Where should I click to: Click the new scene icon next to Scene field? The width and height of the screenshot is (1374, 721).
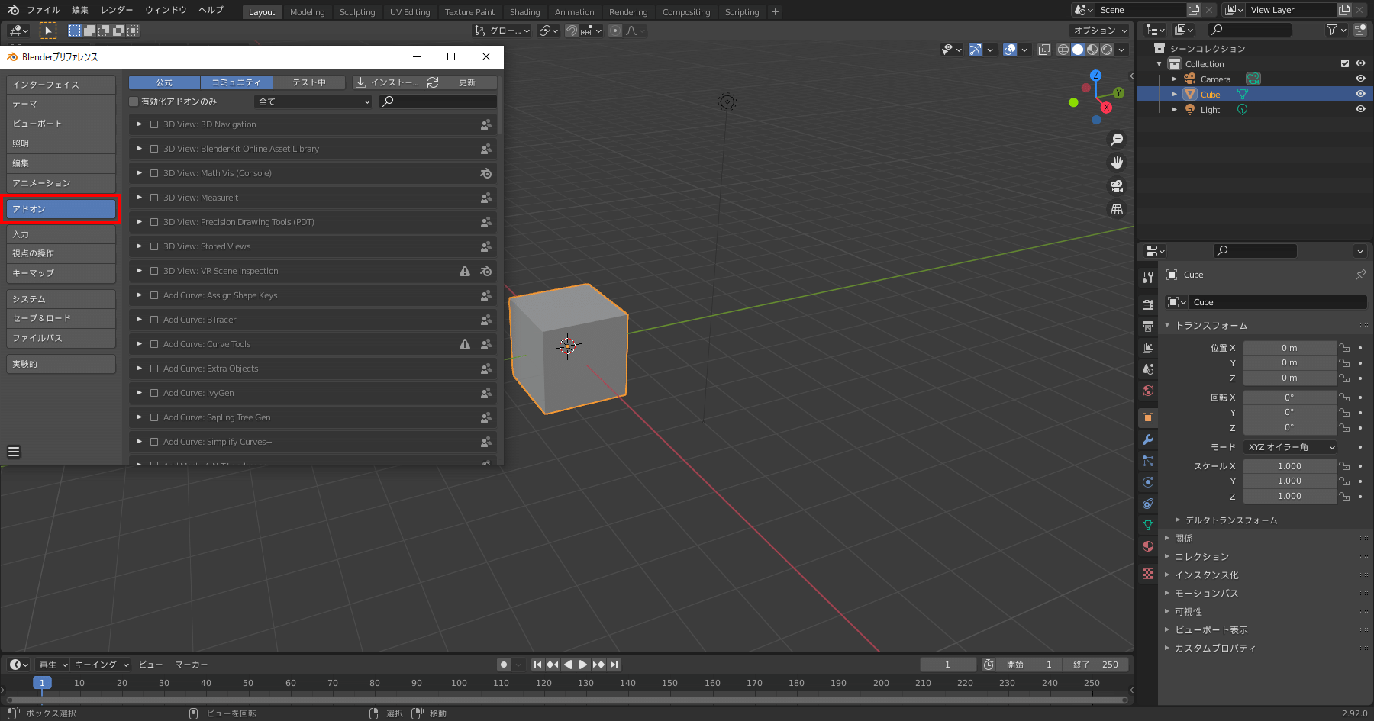[x=1194, y=10]
